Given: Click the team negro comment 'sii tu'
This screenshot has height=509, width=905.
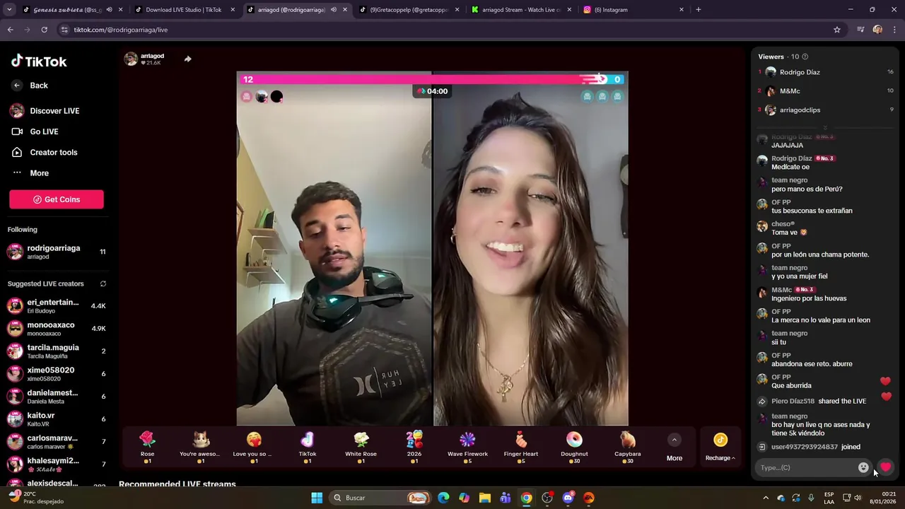Looking at the screenshot, I should (778, 342).
